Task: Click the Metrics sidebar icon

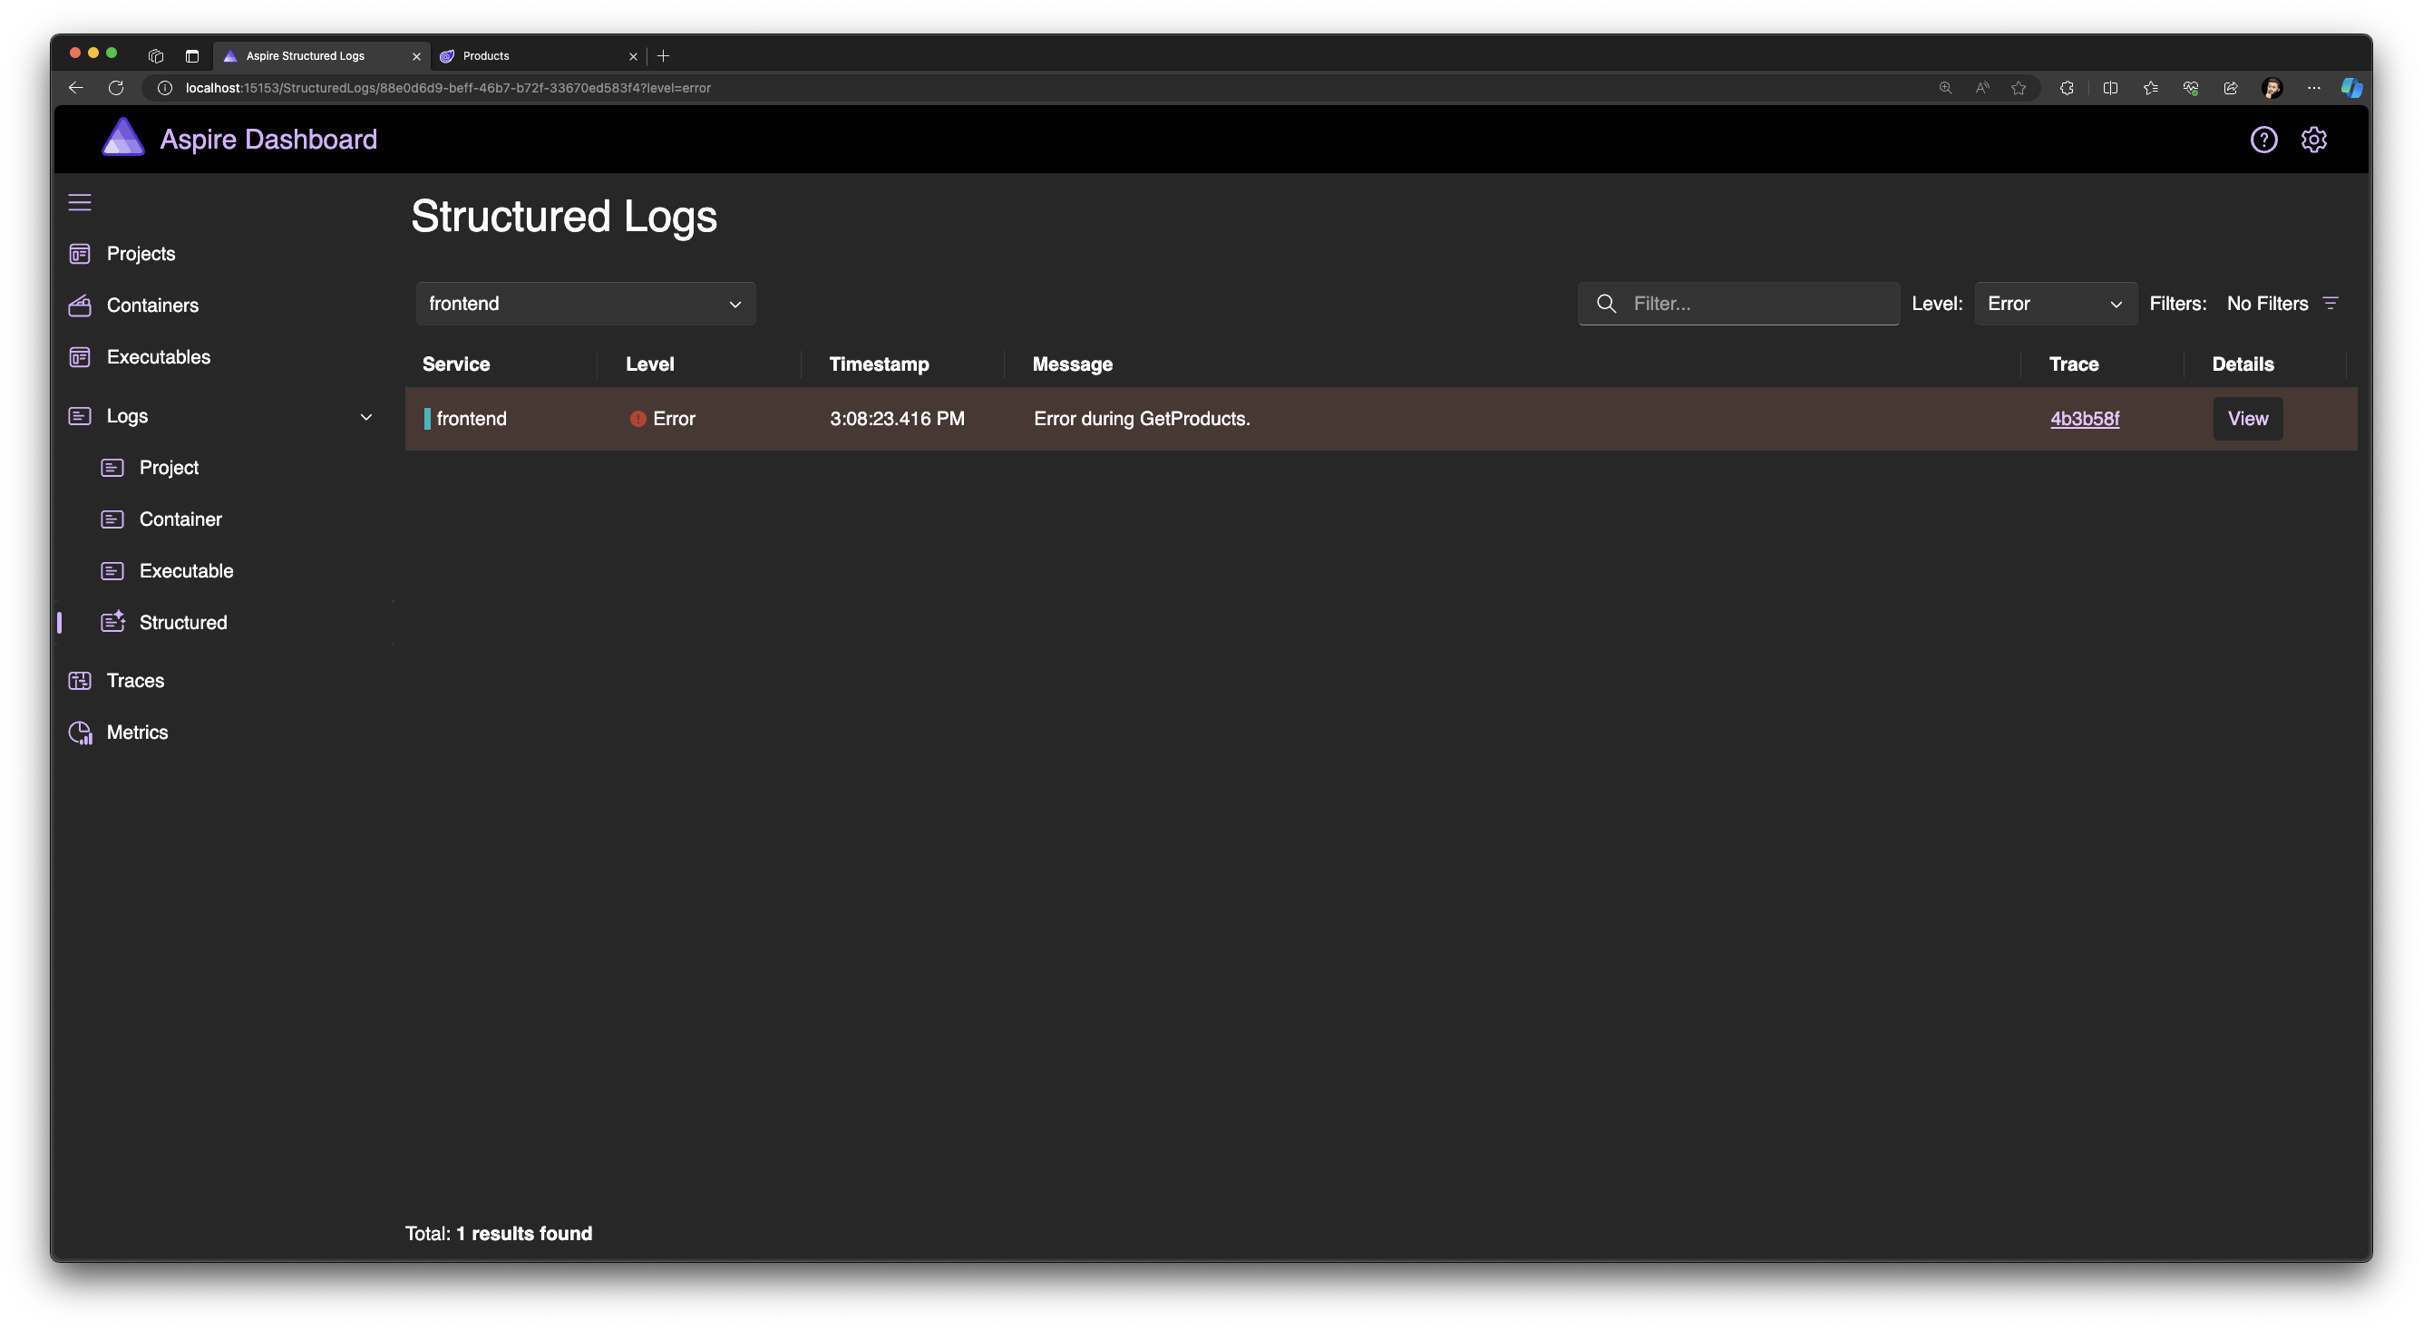Action: (x=81, y=732)
